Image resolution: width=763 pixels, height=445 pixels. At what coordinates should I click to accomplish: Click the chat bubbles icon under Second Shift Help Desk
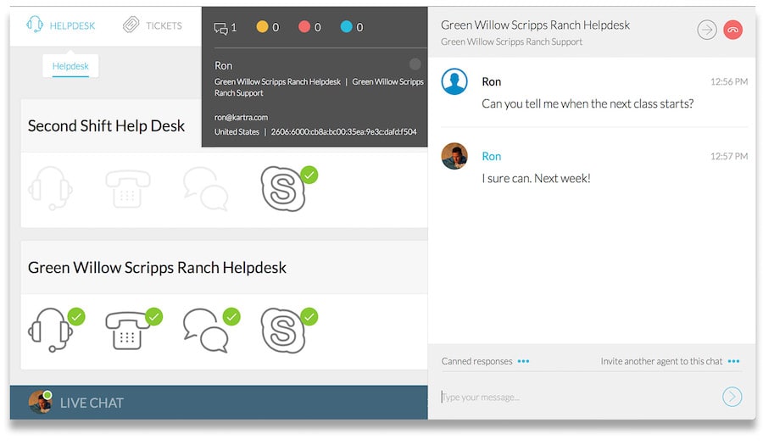coord(205,189)
